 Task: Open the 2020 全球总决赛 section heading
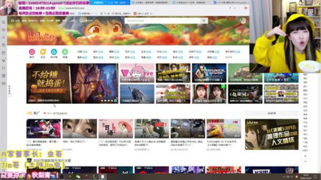click(52, 160)
